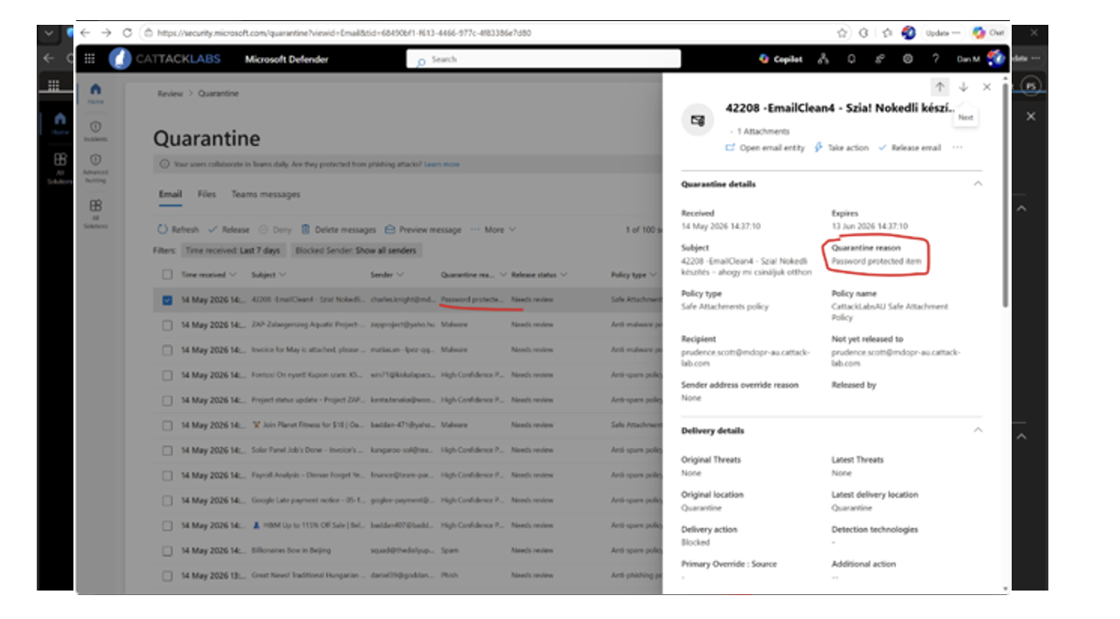Open the Dan M account avatar
Image resolution: width=1120 pixels, height=619 pixels.
point(995,59)
